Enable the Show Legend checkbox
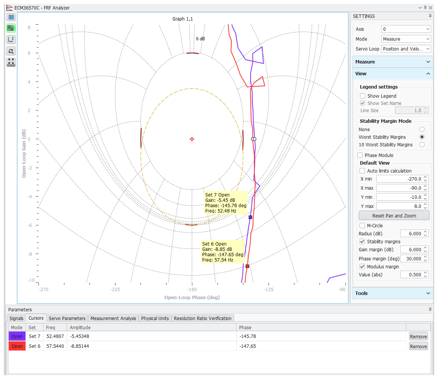Image resolution: width=438 pixels, height=379 pixels. point(362,96)
